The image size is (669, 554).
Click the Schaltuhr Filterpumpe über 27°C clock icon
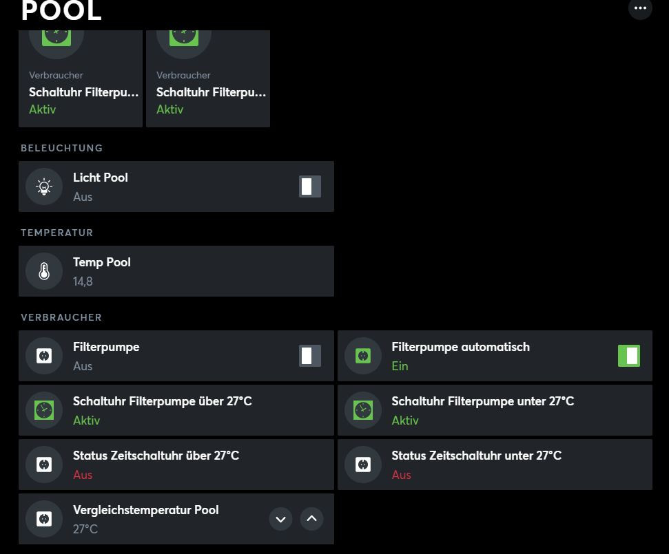44,410
